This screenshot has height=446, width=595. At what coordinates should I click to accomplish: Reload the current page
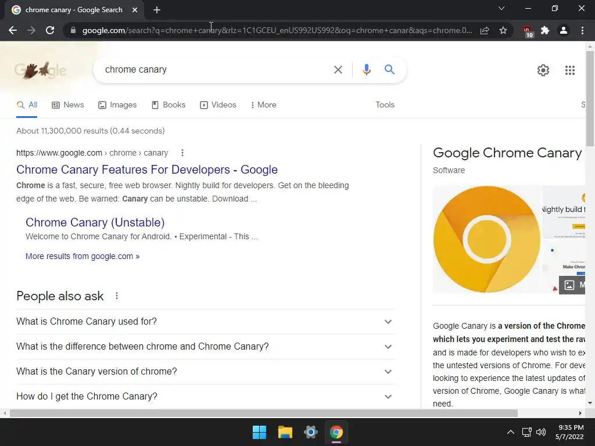(x=50, y=30)
